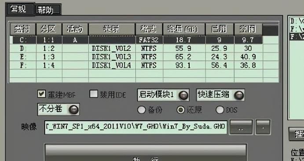
Task: Select the C: partition row
Action: click(x=138, y=40)
